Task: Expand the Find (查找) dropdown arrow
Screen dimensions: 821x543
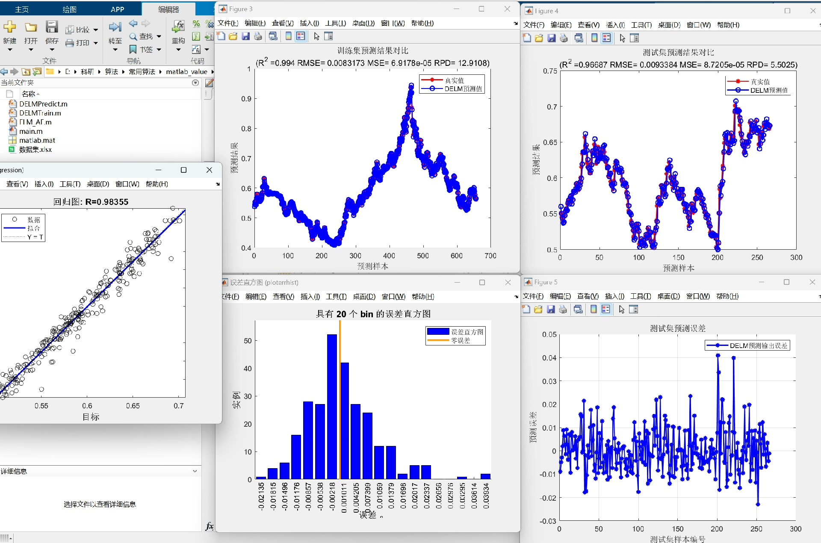Action: (x=159, y=36)
